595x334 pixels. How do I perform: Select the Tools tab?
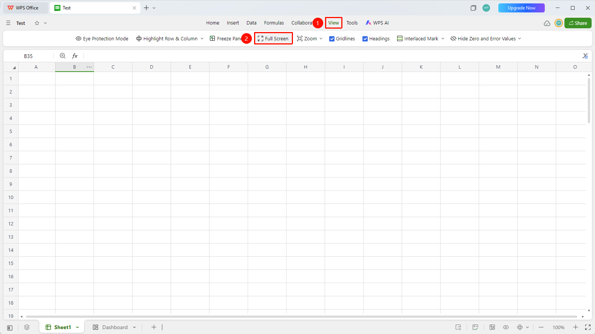352,23
